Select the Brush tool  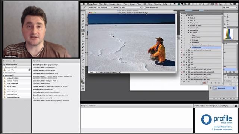(x=83, y=37)
